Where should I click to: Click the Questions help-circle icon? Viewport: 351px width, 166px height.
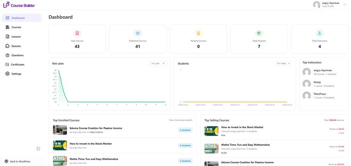coord(7,55)
